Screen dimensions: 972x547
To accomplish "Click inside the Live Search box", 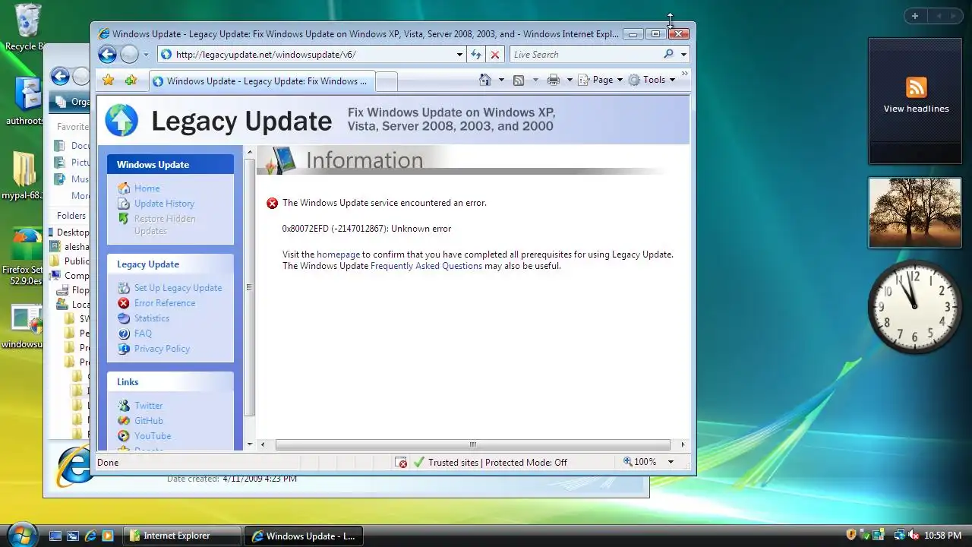I will click(585, 55).
